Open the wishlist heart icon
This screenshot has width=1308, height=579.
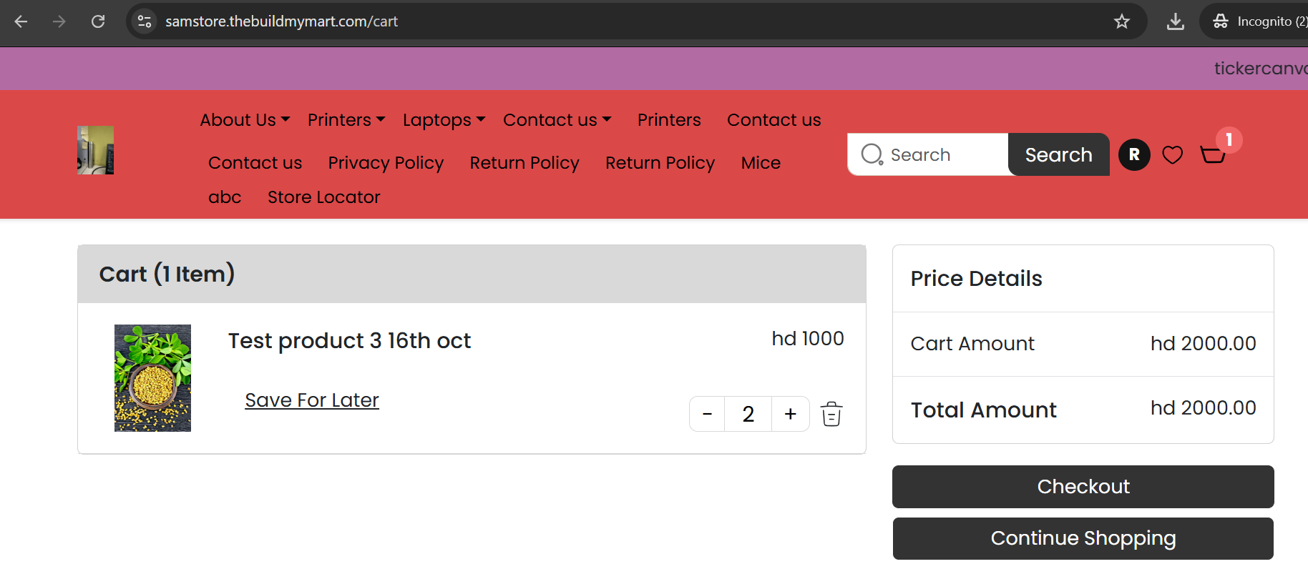tap(1172, 154)
